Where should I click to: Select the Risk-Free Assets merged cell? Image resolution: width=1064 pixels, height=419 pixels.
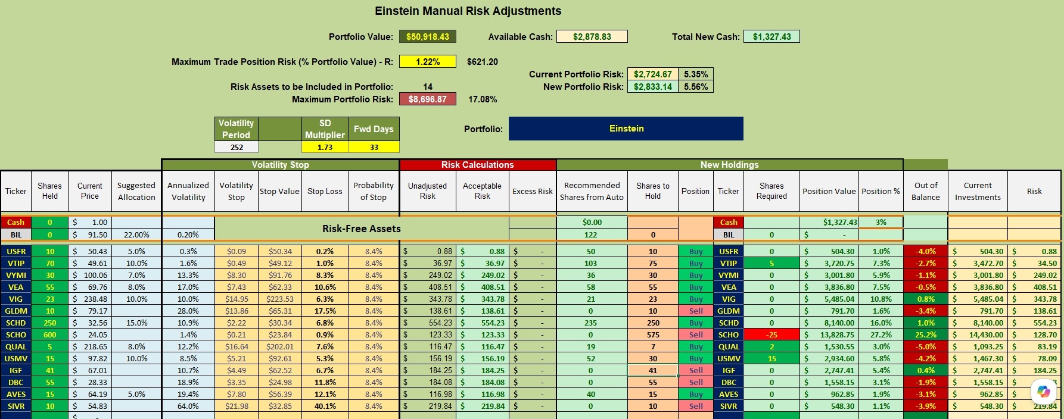(x=362, y=229)
